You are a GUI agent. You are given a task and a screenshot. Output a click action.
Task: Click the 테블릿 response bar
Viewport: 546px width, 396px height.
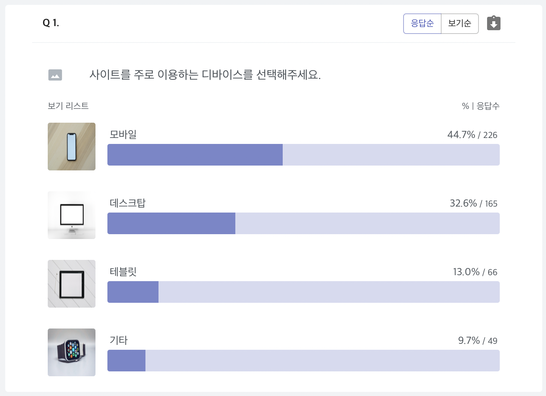pos(304,292)
